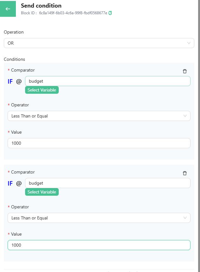Open the Operation dropdown set to OR
The height and width of the screenshot is (272, 200).
click(x=99, y=43)
